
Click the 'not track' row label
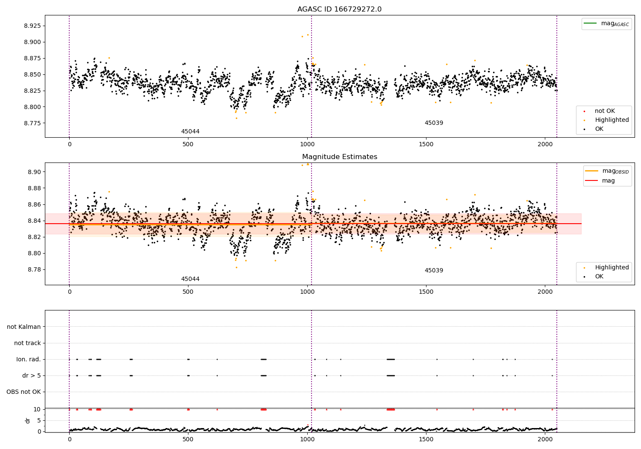(x=27, y=343)
